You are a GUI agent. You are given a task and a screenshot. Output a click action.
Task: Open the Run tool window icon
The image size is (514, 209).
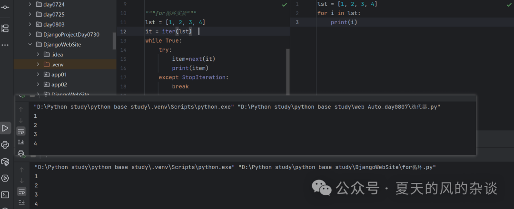(x=5, y=128)
